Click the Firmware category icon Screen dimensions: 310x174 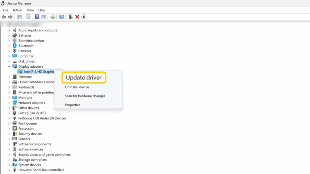tap(15, 77)
